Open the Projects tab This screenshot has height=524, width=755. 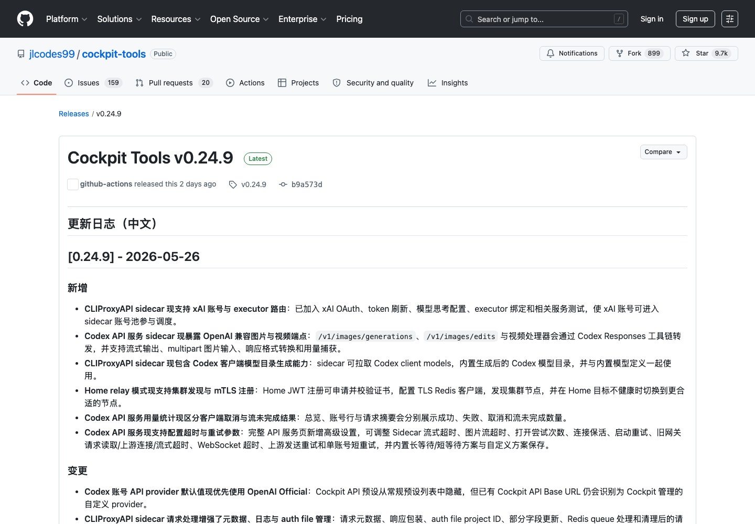298,83
